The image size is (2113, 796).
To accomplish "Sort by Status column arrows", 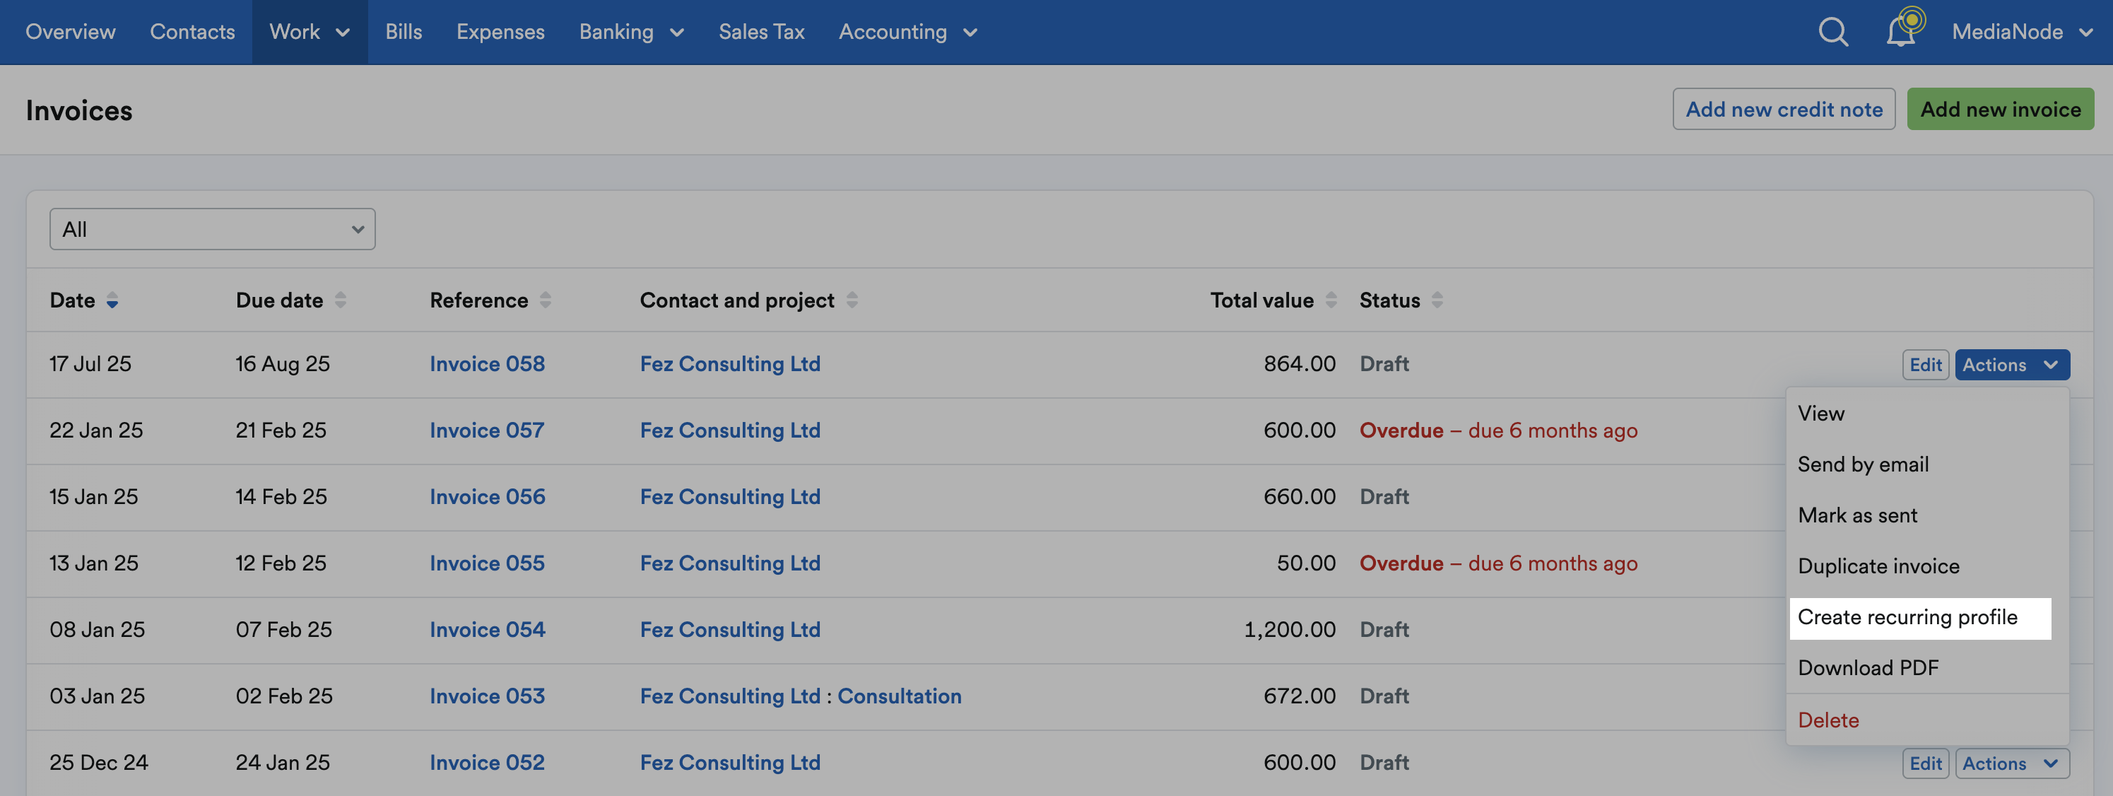I will (x=1437, y=301).
